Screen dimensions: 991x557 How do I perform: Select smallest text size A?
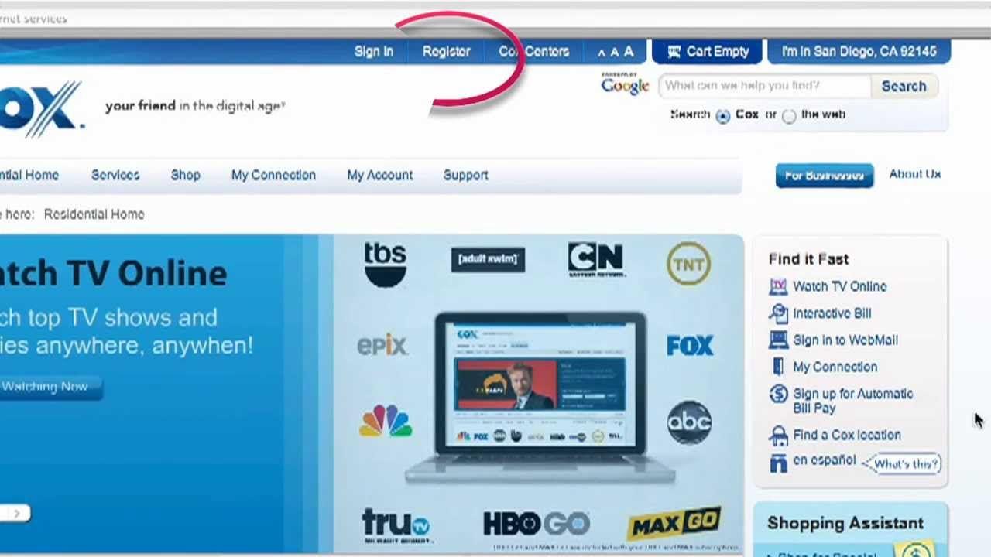click(602, 53)
